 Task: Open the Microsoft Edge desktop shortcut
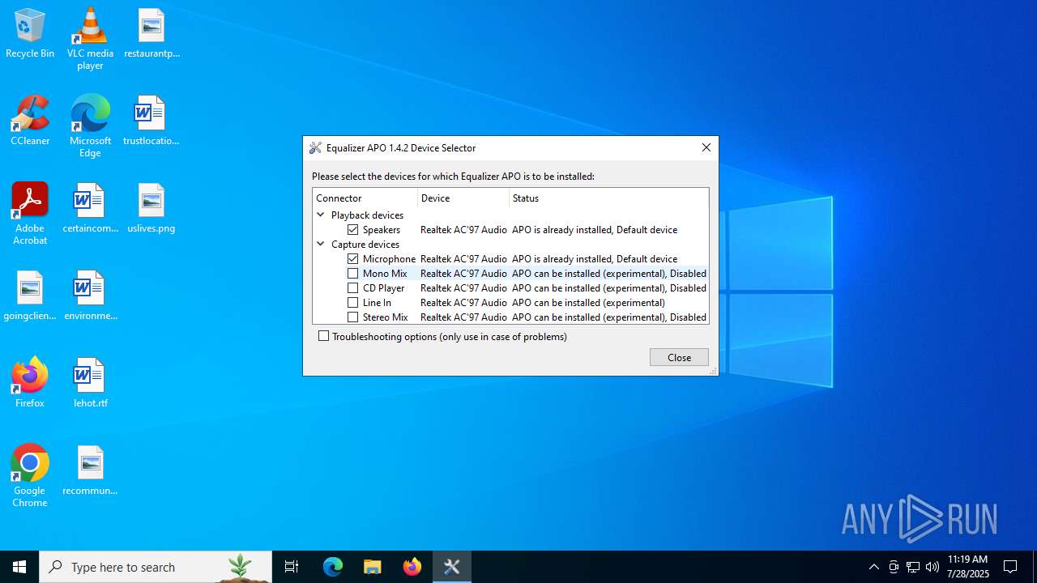90,126
